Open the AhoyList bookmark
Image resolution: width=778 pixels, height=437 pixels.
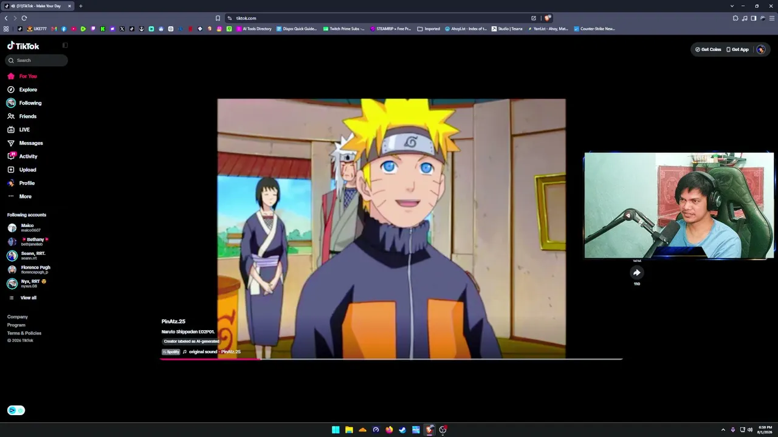pos(466,29)
